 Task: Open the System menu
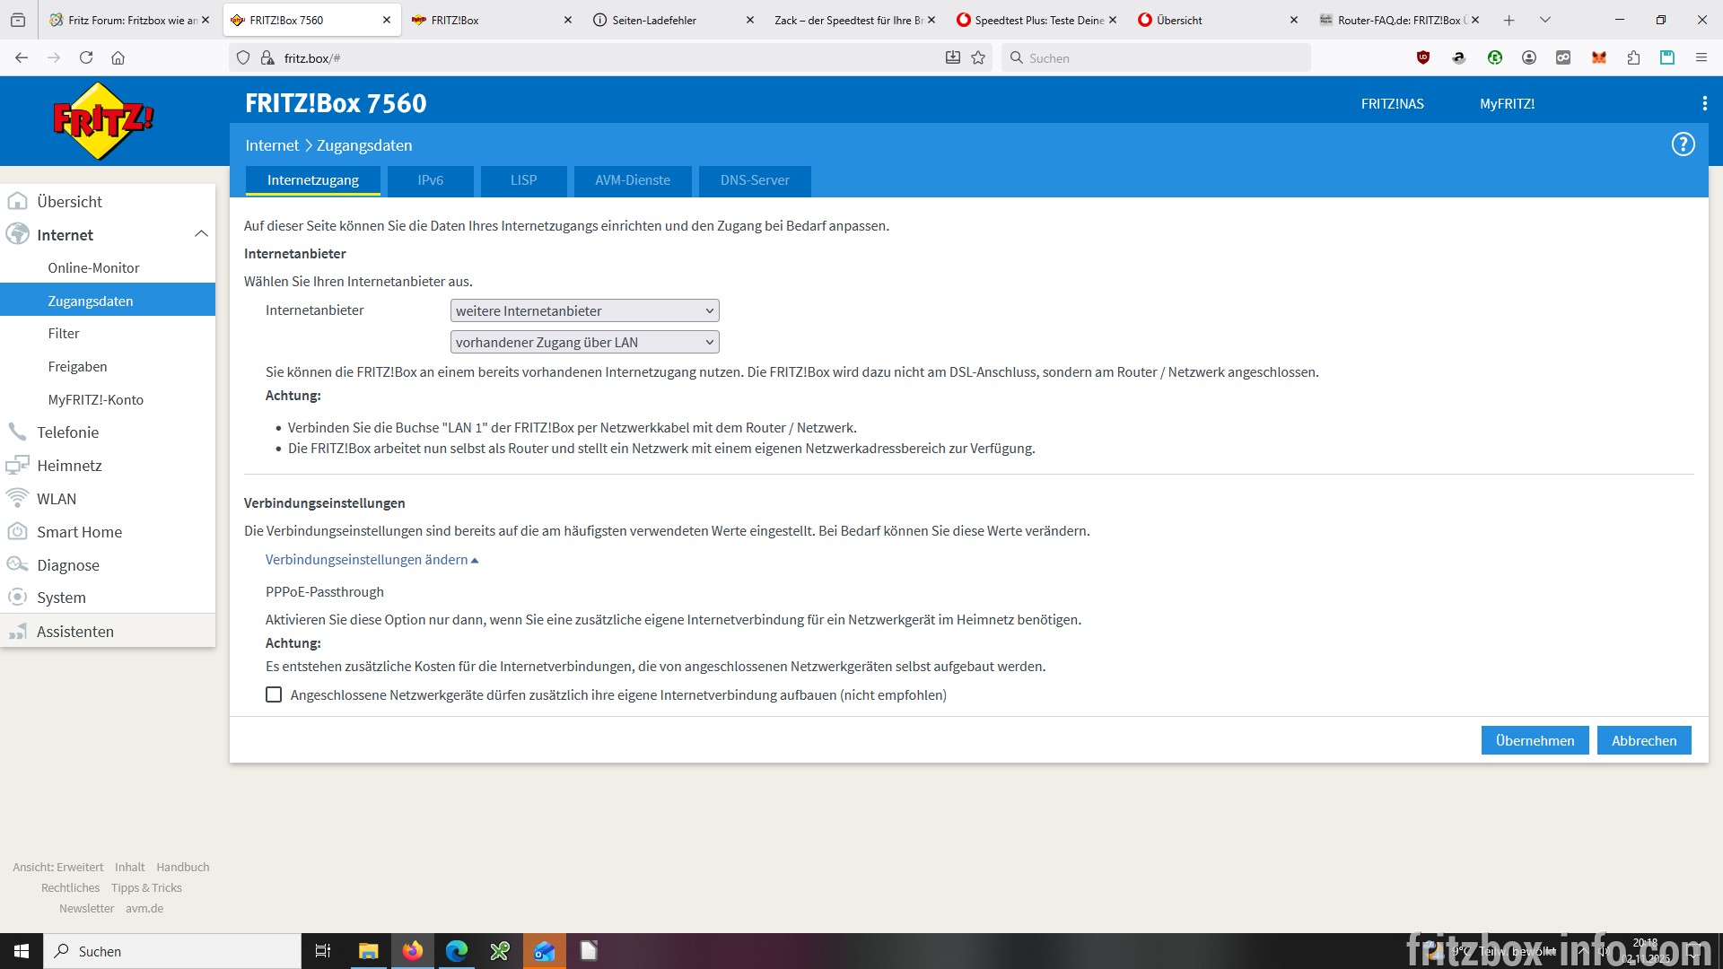[108, 598]
